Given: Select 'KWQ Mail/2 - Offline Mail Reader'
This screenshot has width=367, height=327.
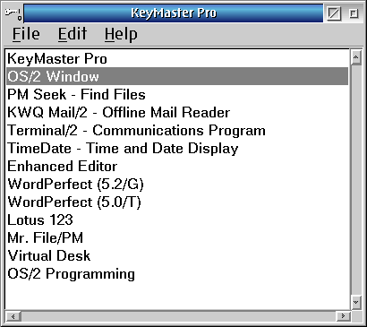Looking at the screenshot, I should pos(177,112).
